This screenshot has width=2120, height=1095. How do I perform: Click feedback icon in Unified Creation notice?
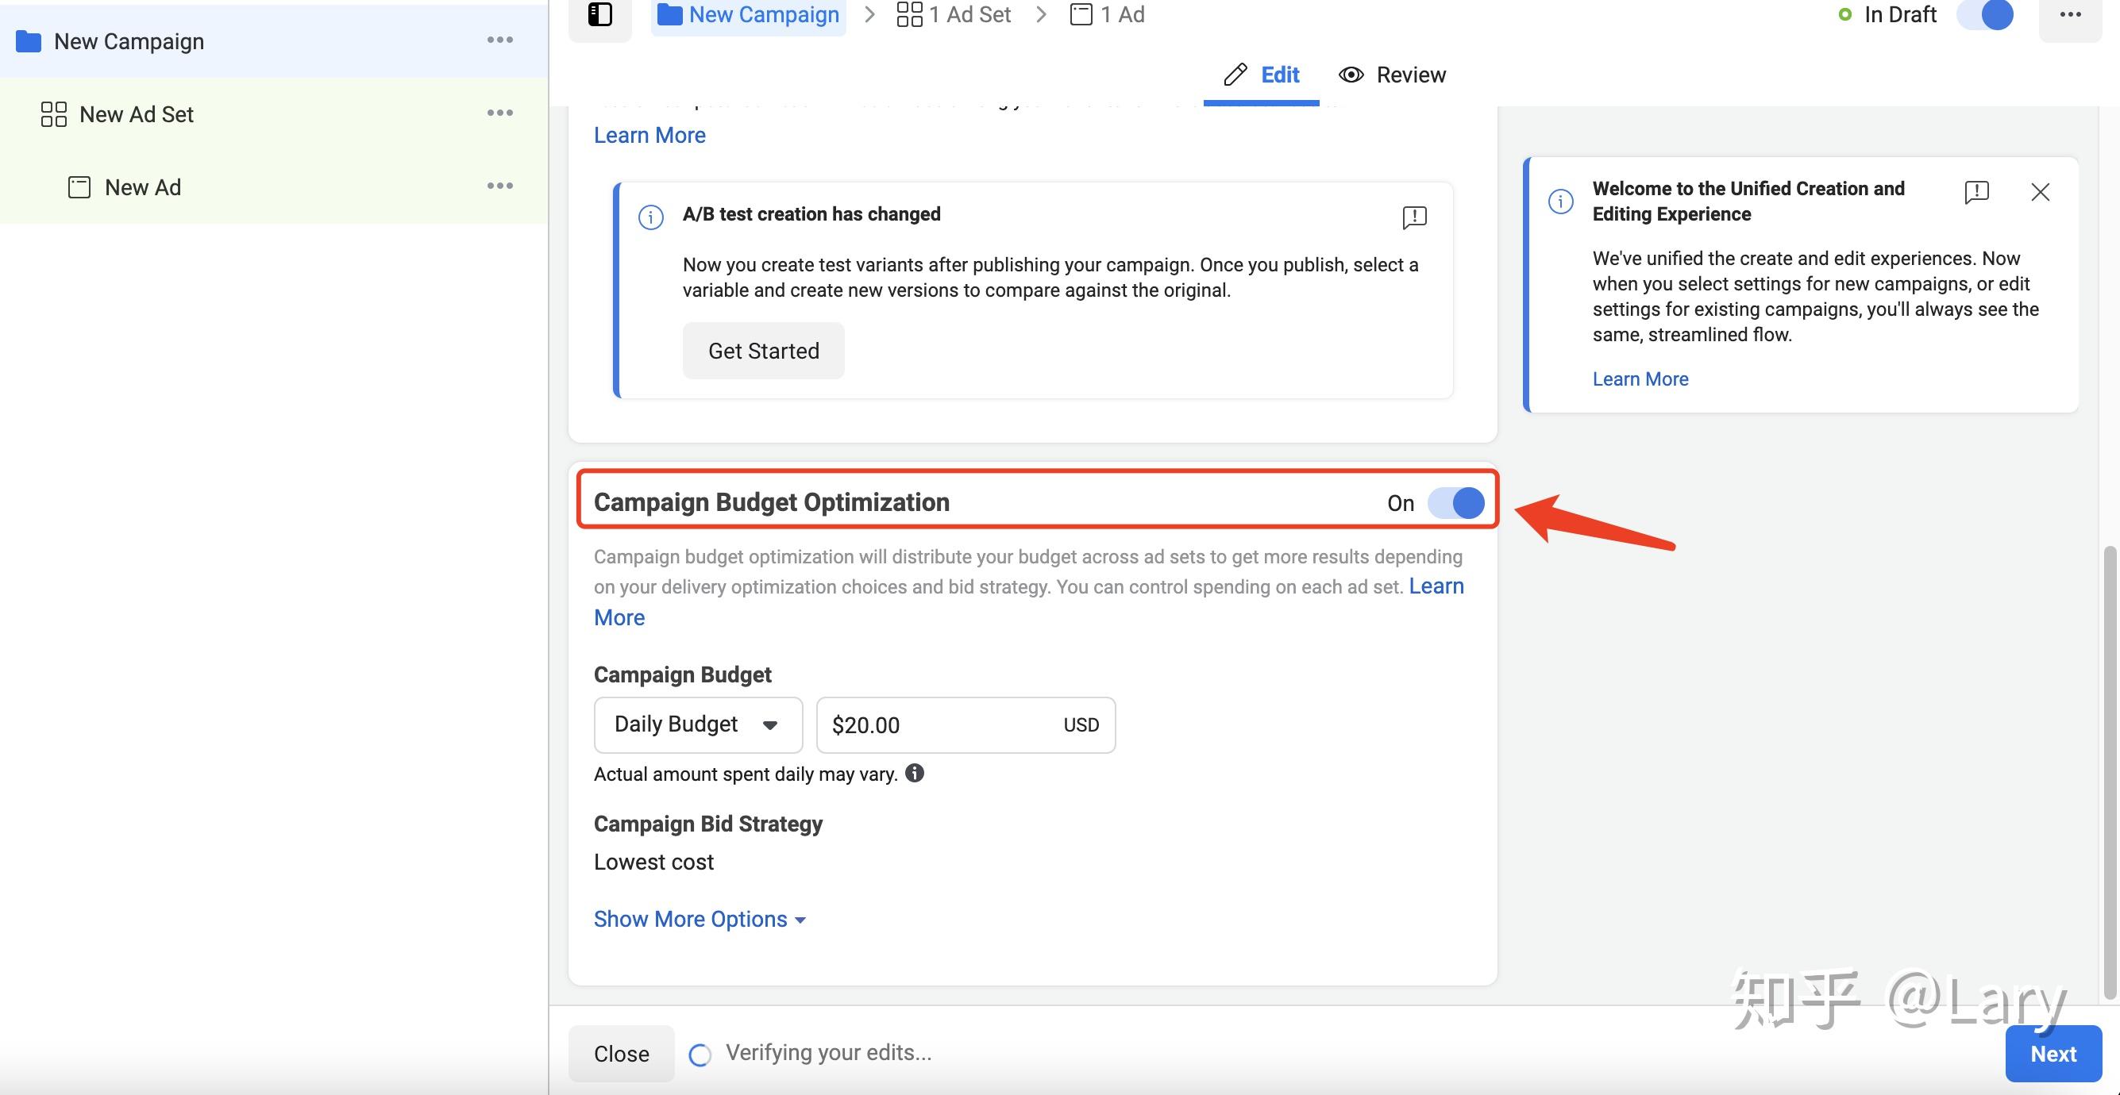coord(1976,193)
